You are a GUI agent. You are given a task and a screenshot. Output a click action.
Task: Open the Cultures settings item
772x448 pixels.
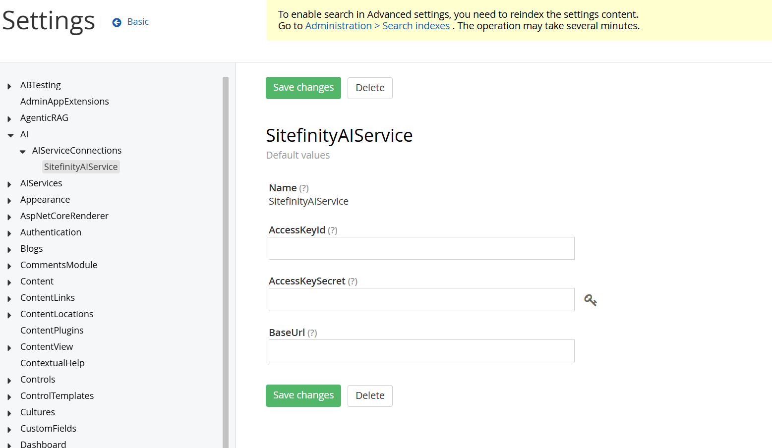click(38, 412)
